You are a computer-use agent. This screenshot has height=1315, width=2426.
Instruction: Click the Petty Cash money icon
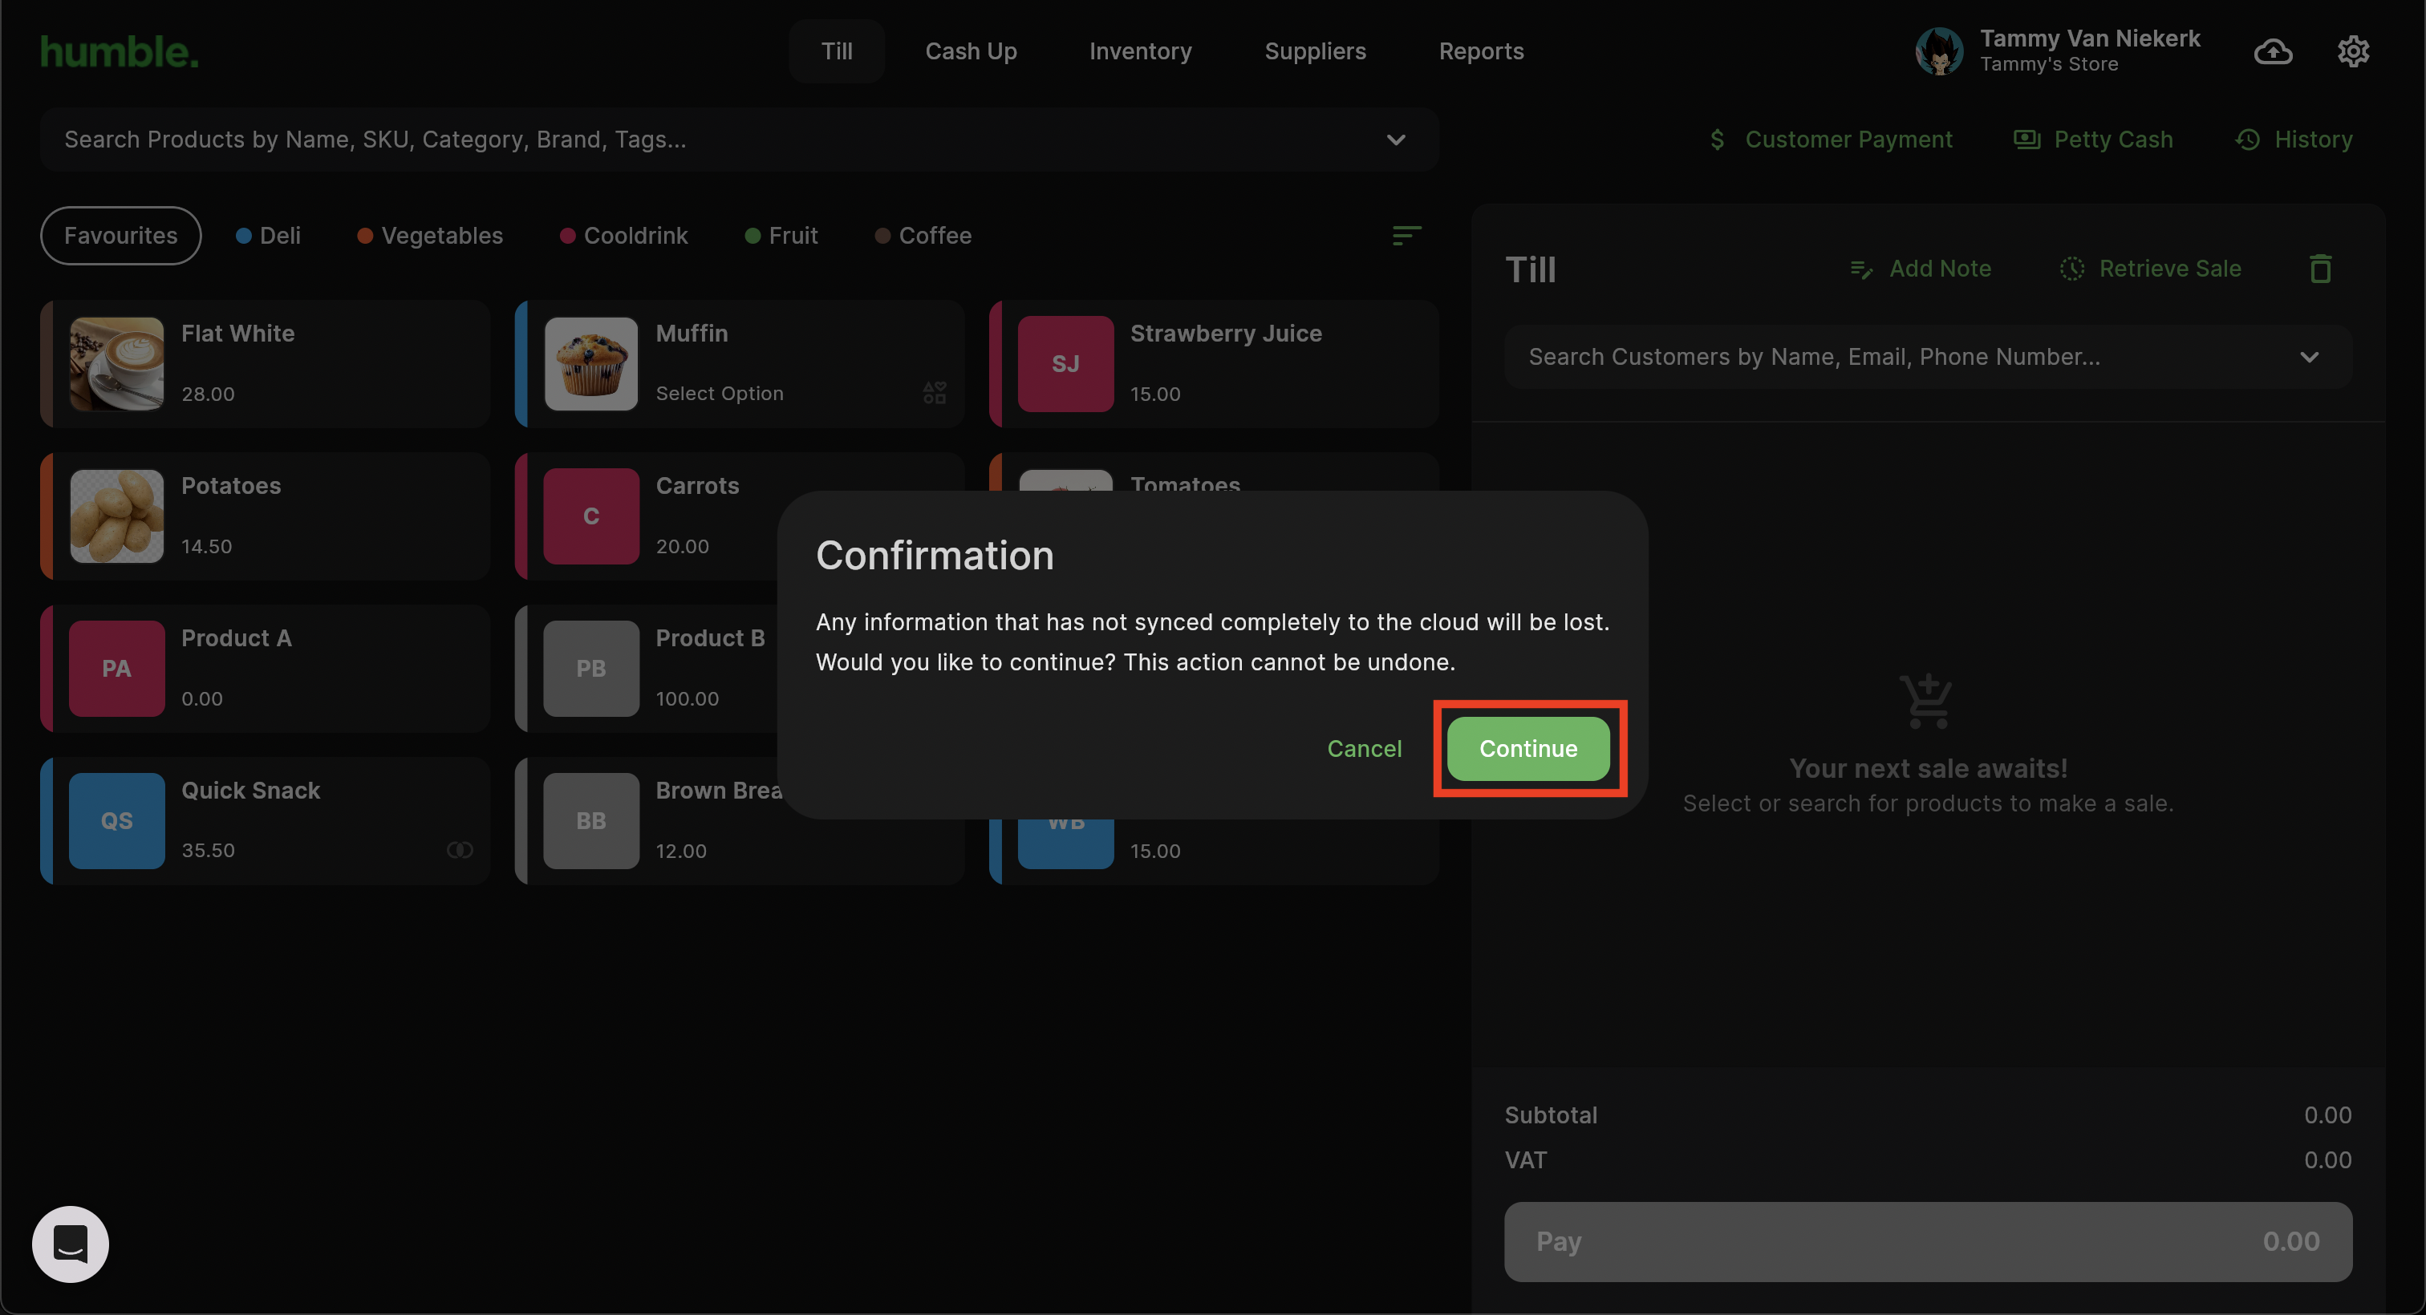point(2026,140)
